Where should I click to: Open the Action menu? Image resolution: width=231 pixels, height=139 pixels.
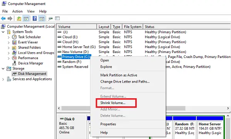(17, 11)
